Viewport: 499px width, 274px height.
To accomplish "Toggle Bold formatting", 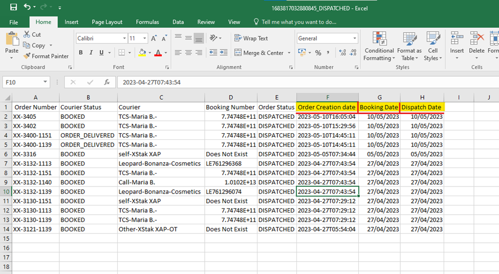I will coord(81,53).
